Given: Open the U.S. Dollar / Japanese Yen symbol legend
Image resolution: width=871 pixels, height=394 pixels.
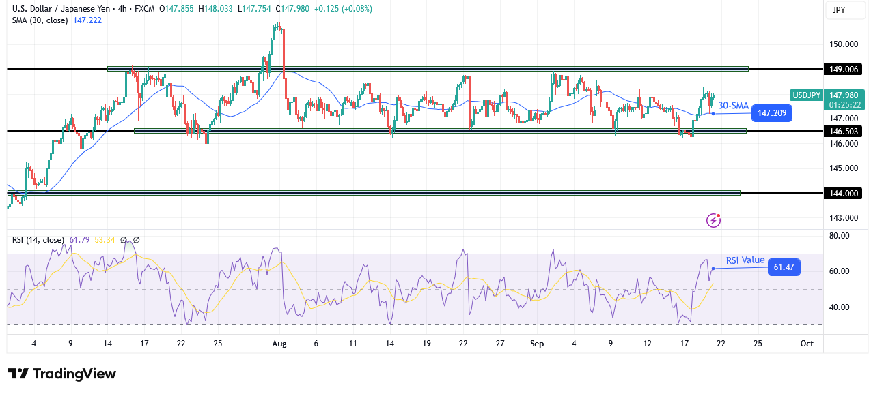Looking at the screenshot, I should [x=61, y=9].
